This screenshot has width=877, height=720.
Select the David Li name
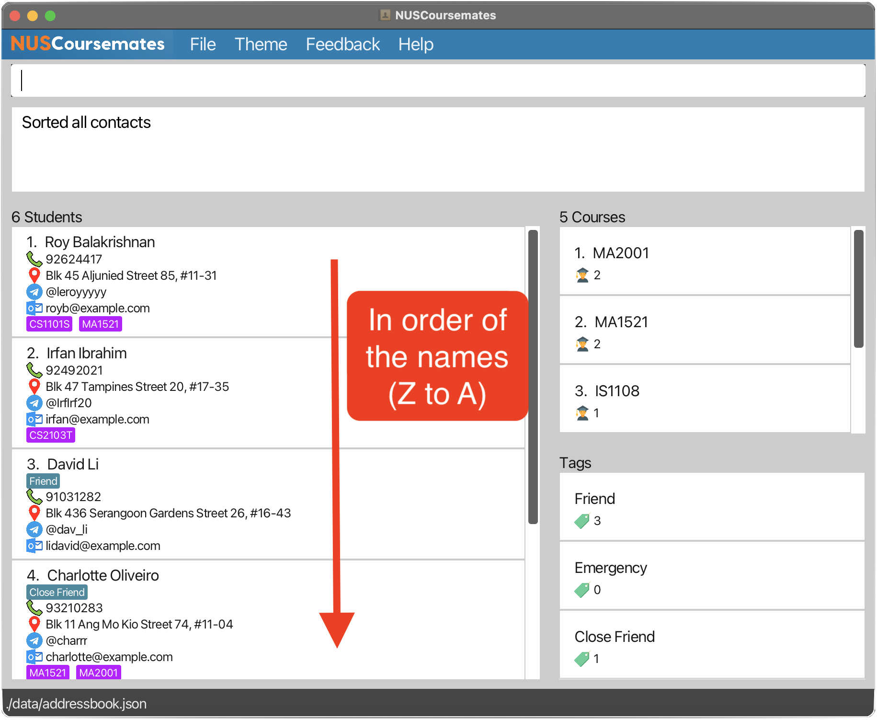click(x=73, y=464)
